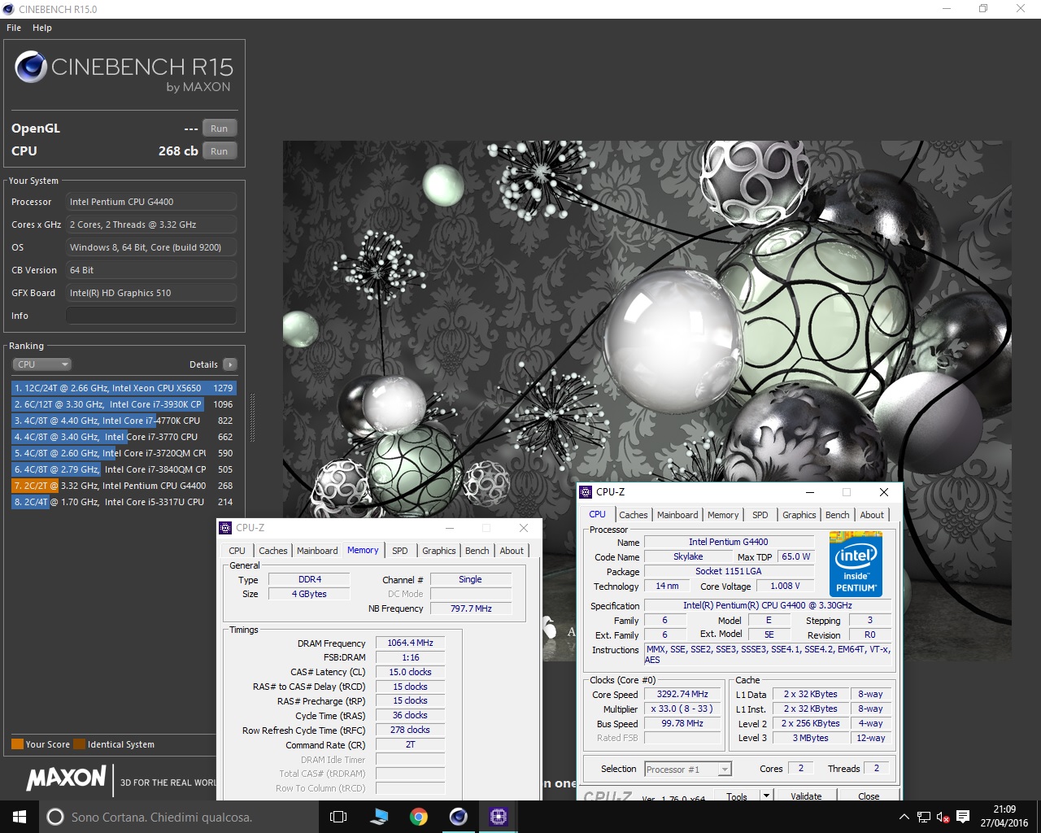1041x833 pixels.
Task: Open the Chrome taskbar icon
Action: tap(419, 817)
